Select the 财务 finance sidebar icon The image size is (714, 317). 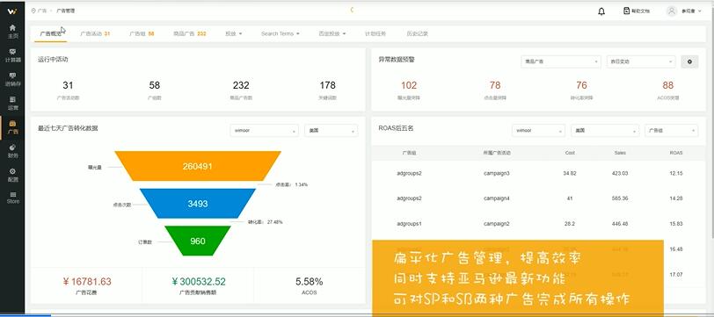tap(12, 150)
